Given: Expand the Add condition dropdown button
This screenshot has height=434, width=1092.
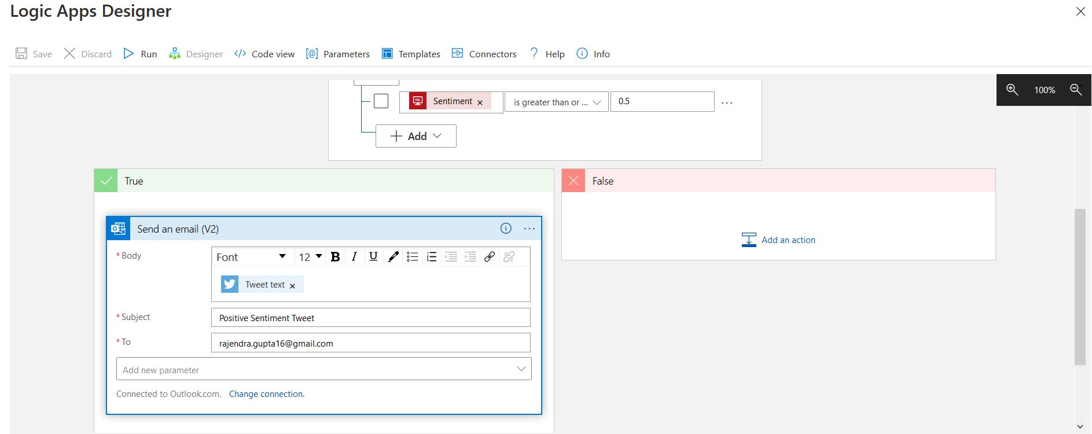Looking at the screenshot, I should (416, 136).
